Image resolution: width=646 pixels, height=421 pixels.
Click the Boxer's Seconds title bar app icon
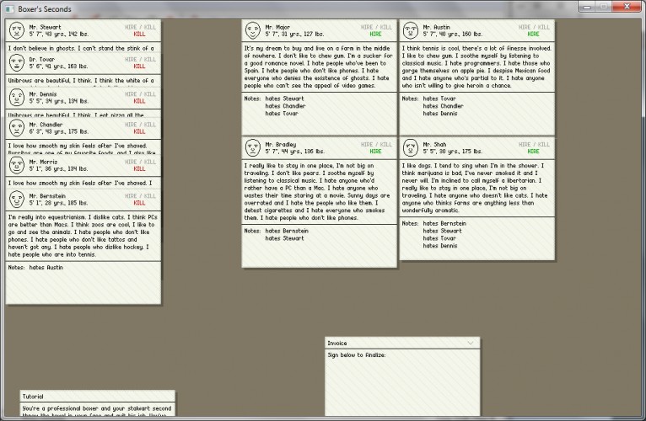point(10,8)
